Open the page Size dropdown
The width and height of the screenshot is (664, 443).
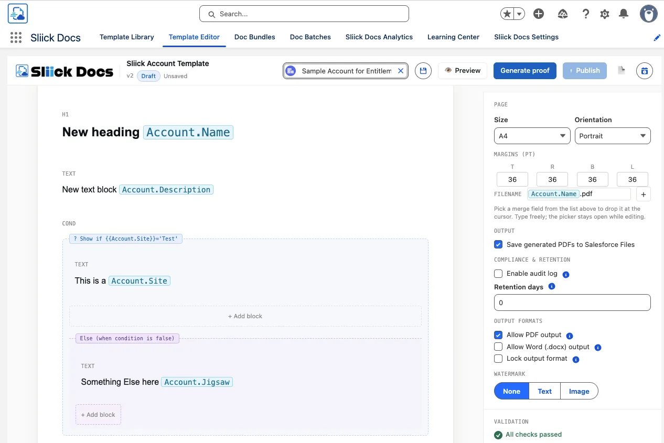(532, 136)
